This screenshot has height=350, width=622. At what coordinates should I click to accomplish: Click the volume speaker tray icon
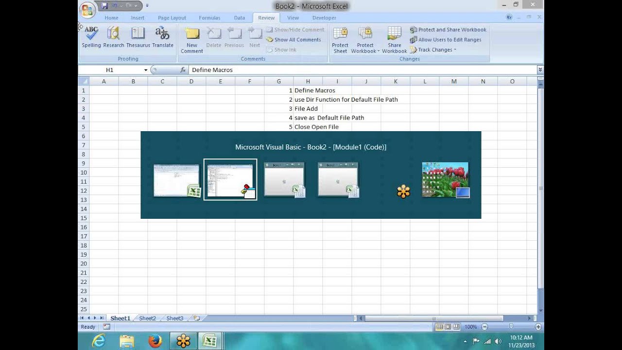click(x=498, y=342)
